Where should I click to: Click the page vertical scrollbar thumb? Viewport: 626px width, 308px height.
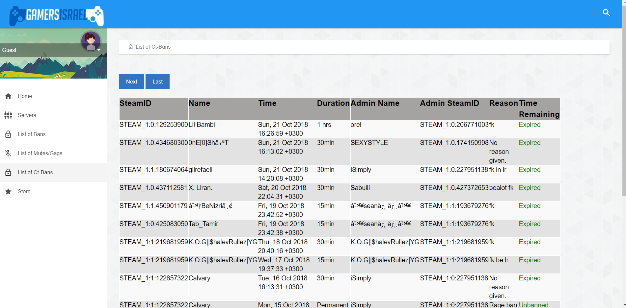click(623, 99)
